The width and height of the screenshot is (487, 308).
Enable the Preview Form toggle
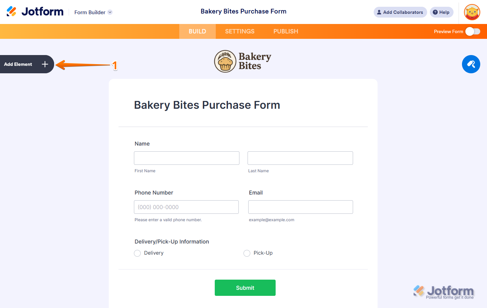click(473, 31)
